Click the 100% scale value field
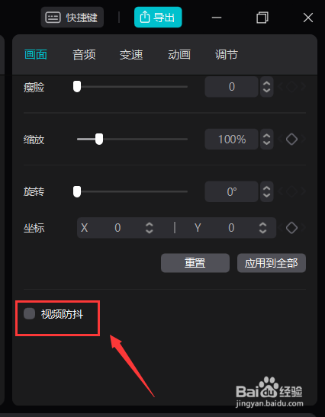The image size is (325, 417). (x=232, y=140)
